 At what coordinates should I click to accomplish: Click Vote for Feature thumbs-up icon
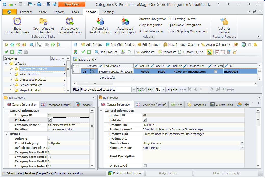224,21
